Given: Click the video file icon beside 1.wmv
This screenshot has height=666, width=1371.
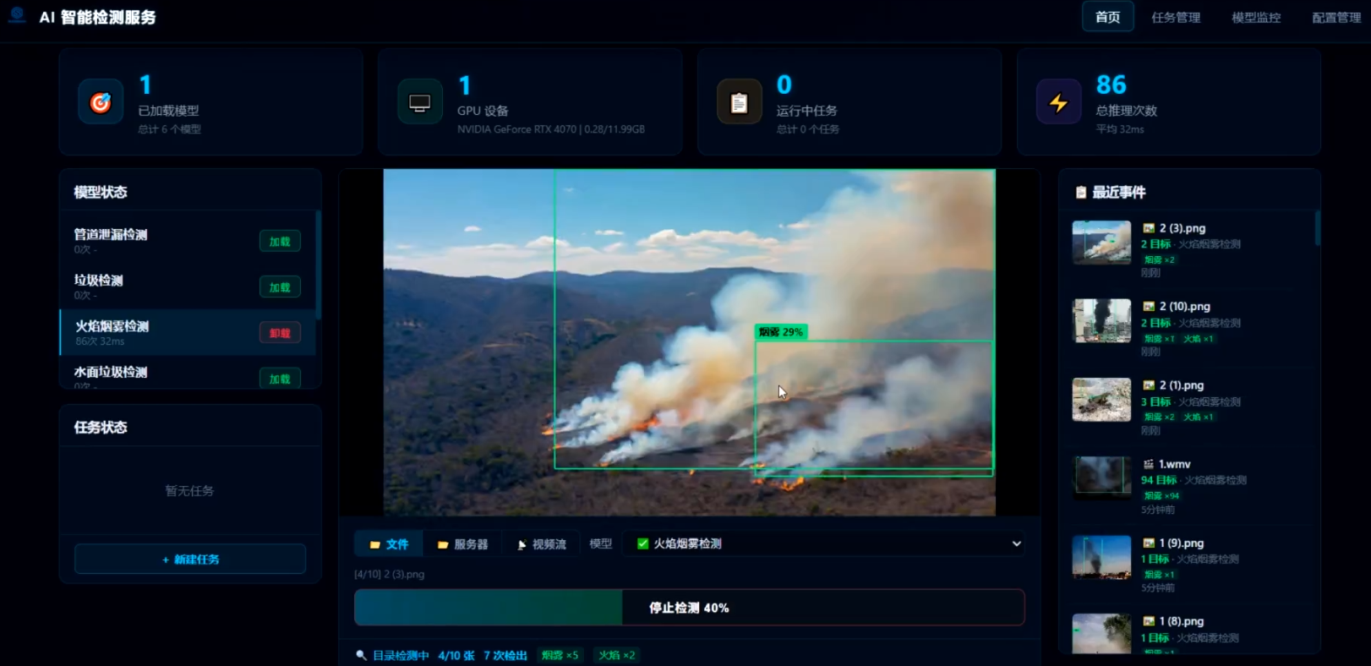Looking at the screenshot, I should tap(1148, 464).
